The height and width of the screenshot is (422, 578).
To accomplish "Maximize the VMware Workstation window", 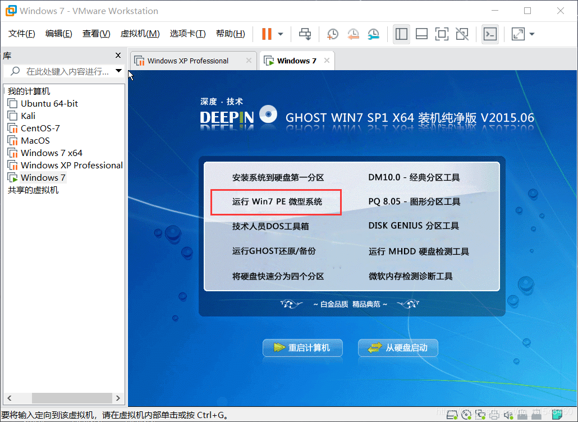I will 527,11.
